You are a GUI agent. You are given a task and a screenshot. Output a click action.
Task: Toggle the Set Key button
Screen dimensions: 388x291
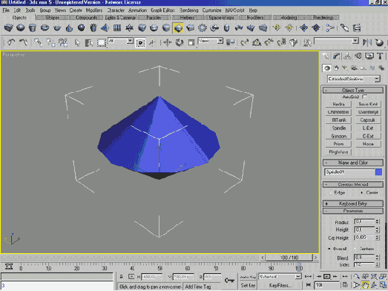coord(248,285)
